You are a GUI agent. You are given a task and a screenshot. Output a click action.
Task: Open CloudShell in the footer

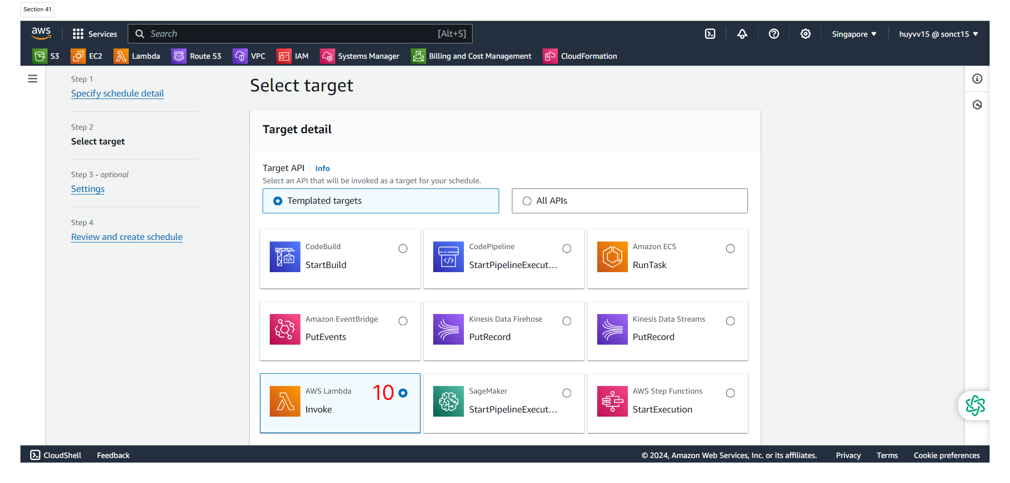point(56,455)
